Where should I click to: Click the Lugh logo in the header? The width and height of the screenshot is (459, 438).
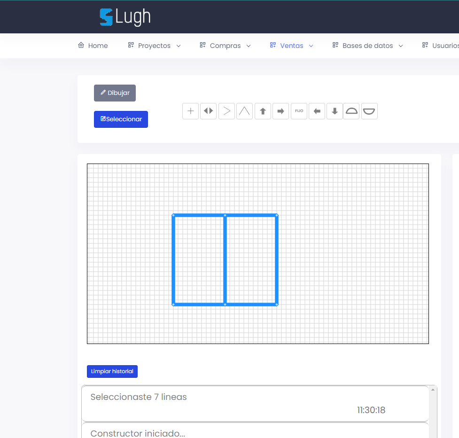click(x=125, y=17)
